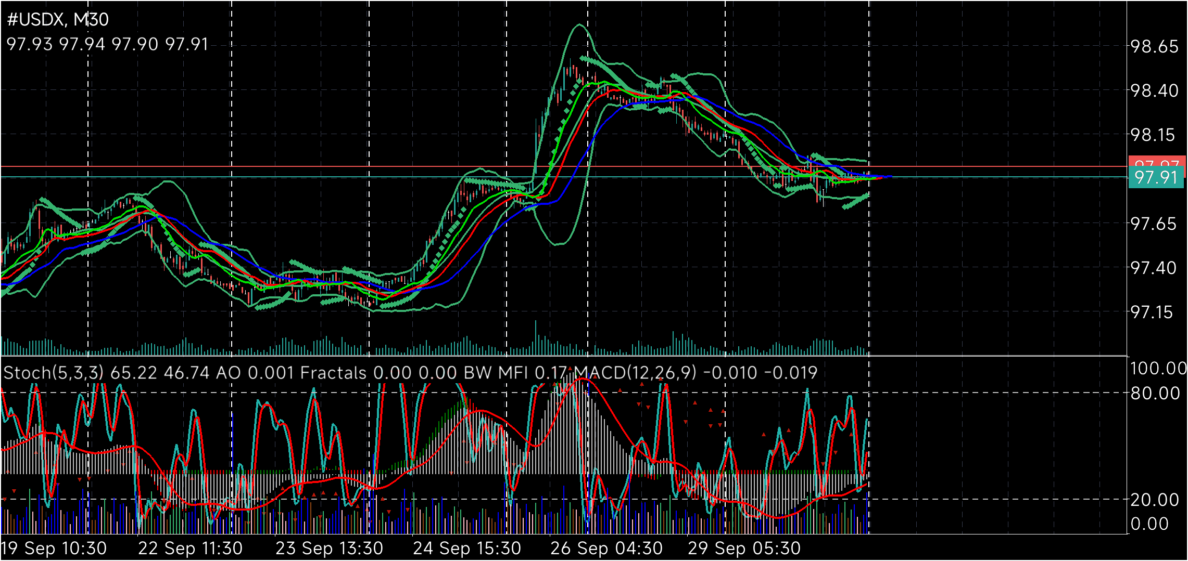Image resolution: width=1188 pixels, height=561 pixels.
Task: Click the 20.00 oscillator level label
Action: tap(1155, 500)
